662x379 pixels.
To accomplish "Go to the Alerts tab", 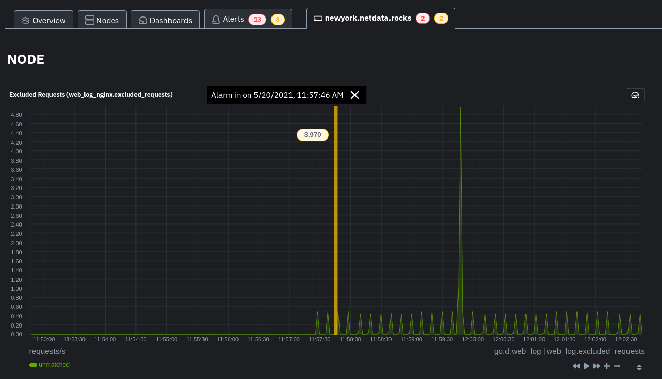I will coord(248,19).
